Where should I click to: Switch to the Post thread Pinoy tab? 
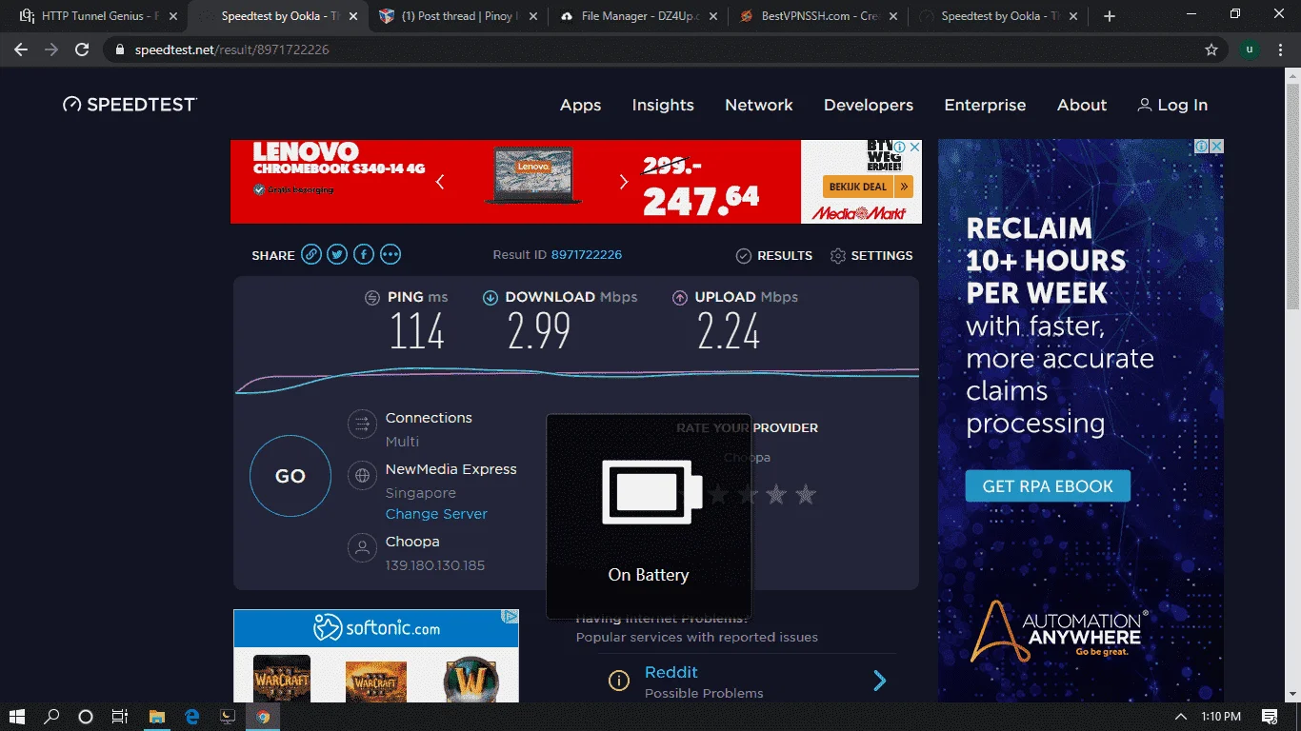[460, 16]
